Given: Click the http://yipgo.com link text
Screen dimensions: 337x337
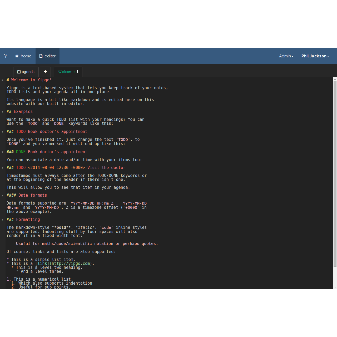Looking at the screenshot, I should pos(71,264).
